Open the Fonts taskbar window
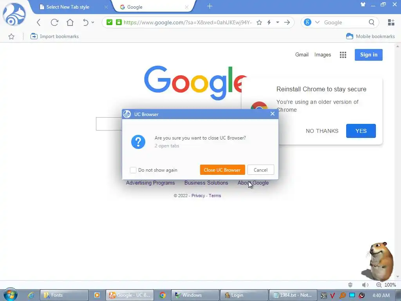This screenshot has height=301, width=401. (x=64, y=295)
